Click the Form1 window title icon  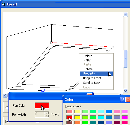point(3,4)
